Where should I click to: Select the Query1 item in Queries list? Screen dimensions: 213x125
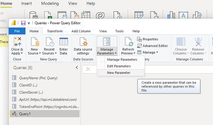tap(45, 114)
